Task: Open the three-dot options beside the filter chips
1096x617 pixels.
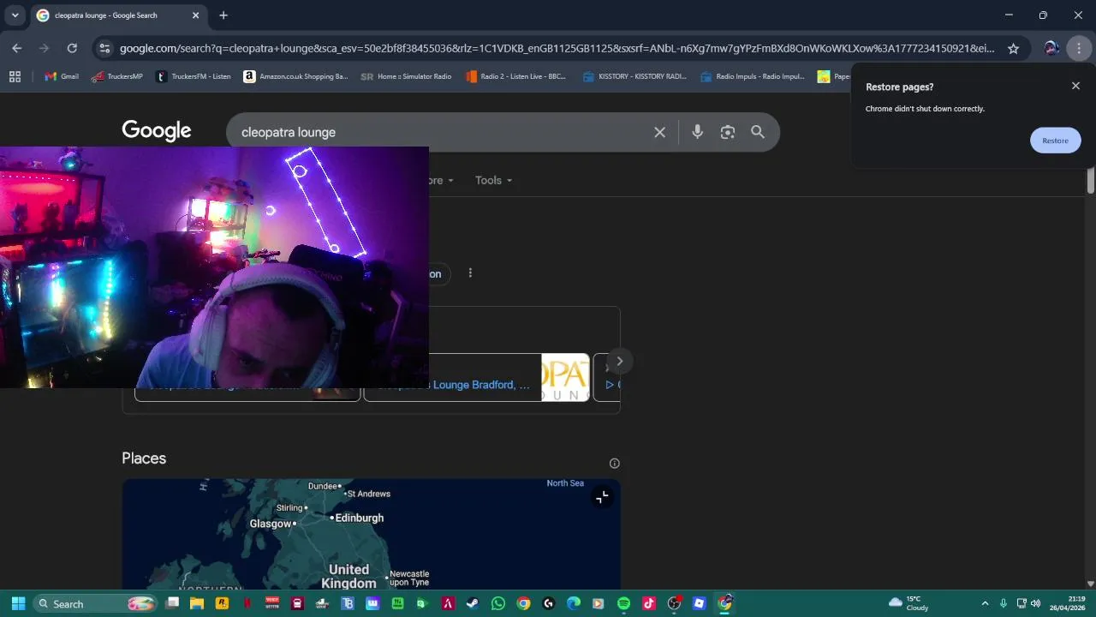Action: coord(470,273)
